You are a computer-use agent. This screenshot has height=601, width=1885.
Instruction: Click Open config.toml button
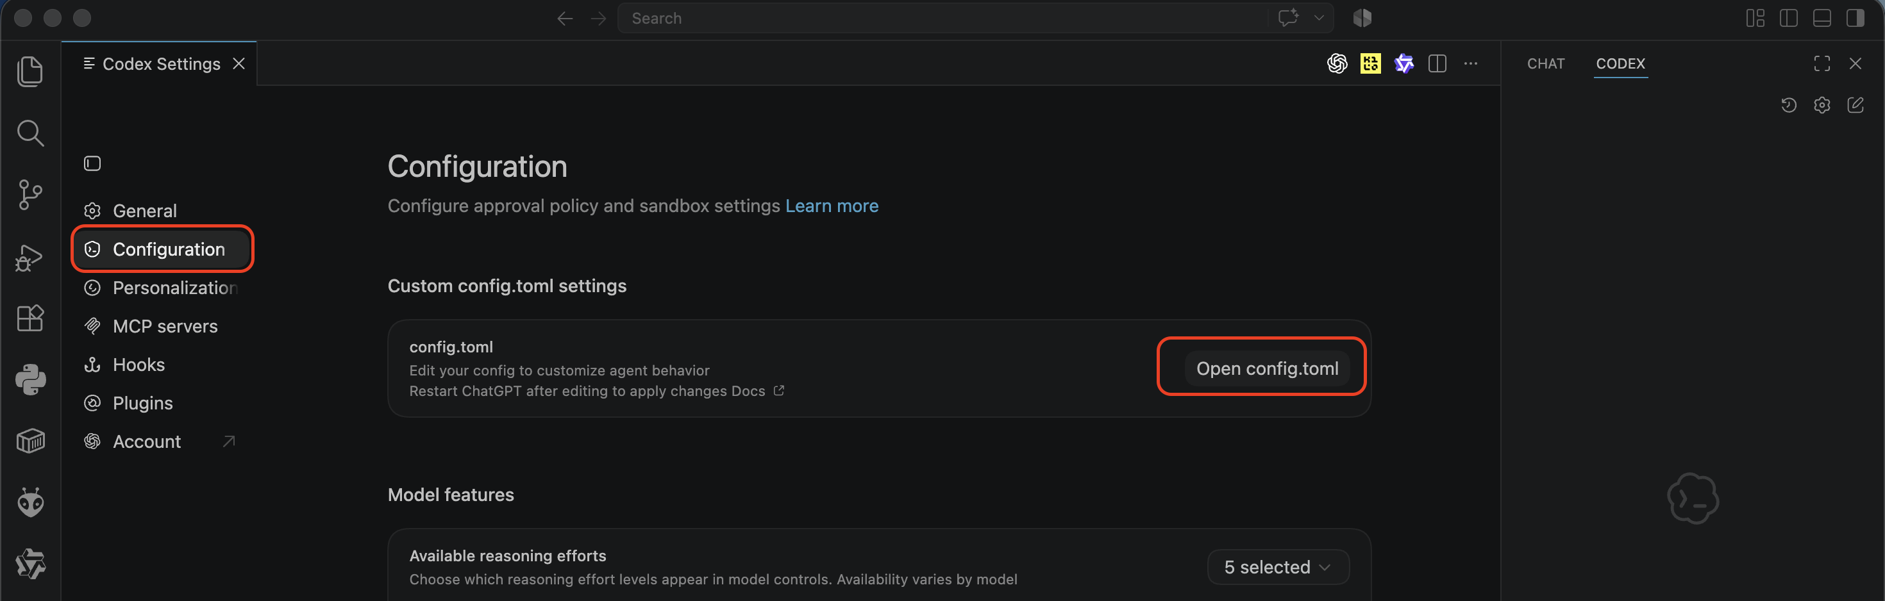[1267, 368]
